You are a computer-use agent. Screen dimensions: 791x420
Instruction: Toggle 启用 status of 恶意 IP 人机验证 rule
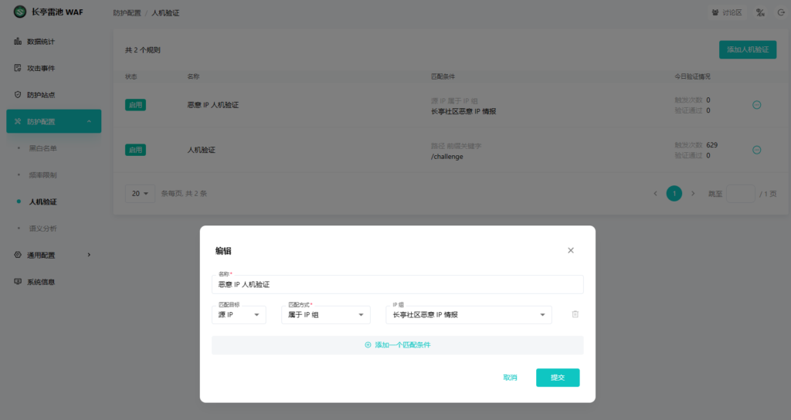tap(135, 105)
